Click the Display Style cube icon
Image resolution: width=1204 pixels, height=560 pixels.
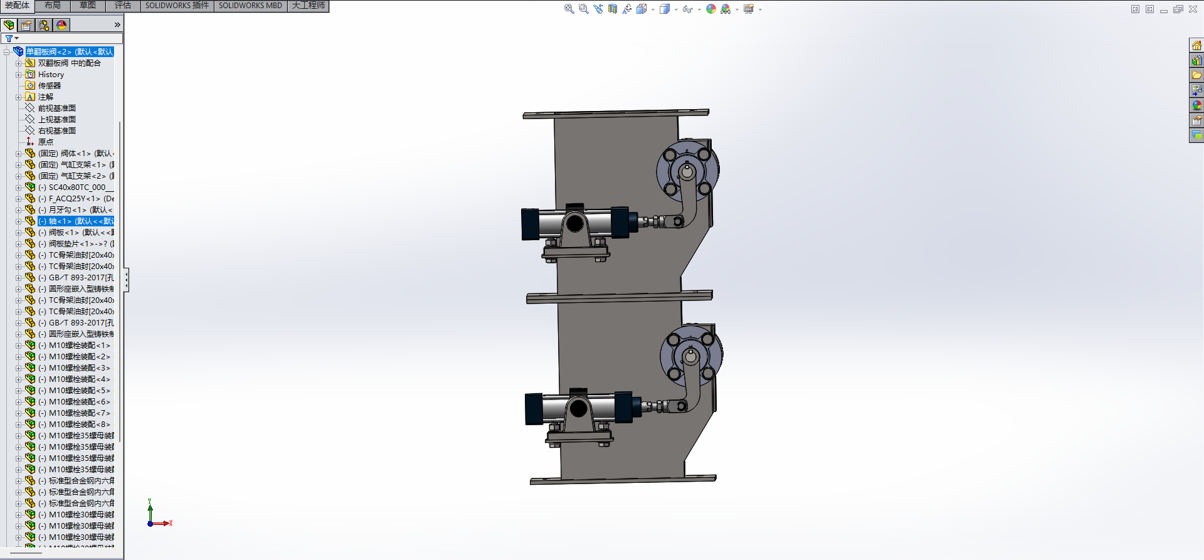tap(665, 9)
